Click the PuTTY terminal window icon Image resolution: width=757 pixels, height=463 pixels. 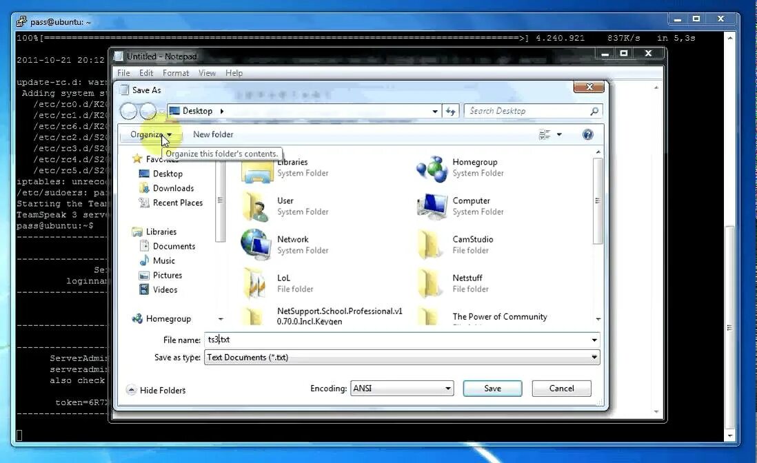21,21
